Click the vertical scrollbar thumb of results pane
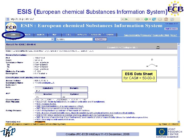 click(x=179, y=67)
